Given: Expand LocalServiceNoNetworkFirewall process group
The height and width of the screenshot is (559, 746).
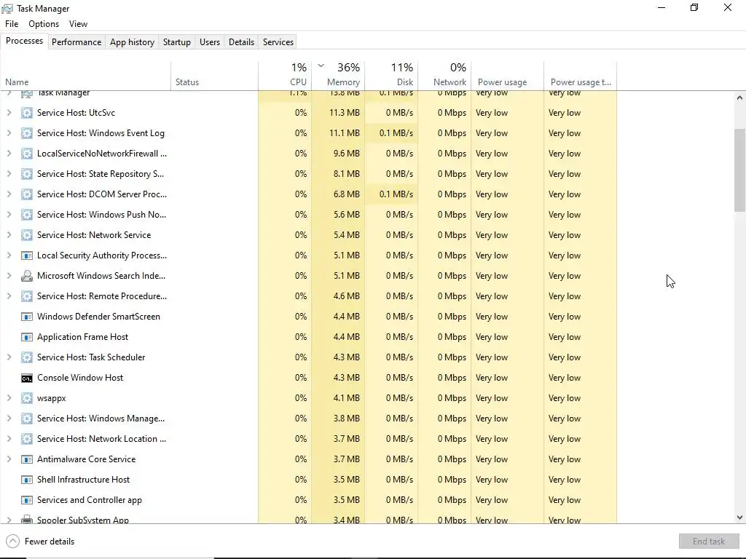Looking at the screenshot, I should click(9, 154).
